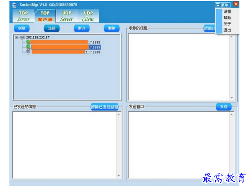Click the 连接 button

point(52,28)
